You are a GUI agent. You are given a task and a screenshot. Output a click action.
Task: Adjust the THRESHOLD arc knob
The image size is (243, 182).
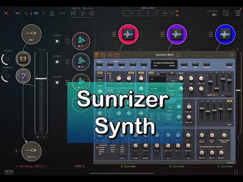click(x=6, y=76)
